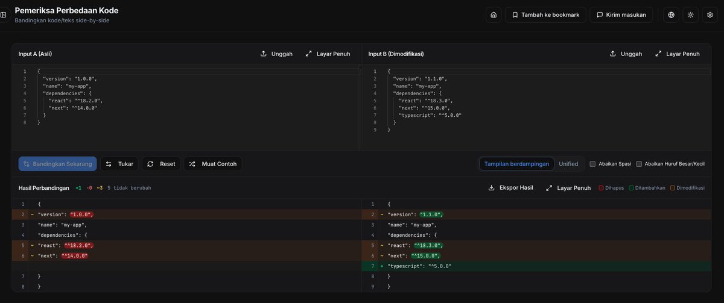Run Bandingkan Sekarang comparison
Viewport: 724px width, 303px height.
pyautogui.click(x=57, y=164)
